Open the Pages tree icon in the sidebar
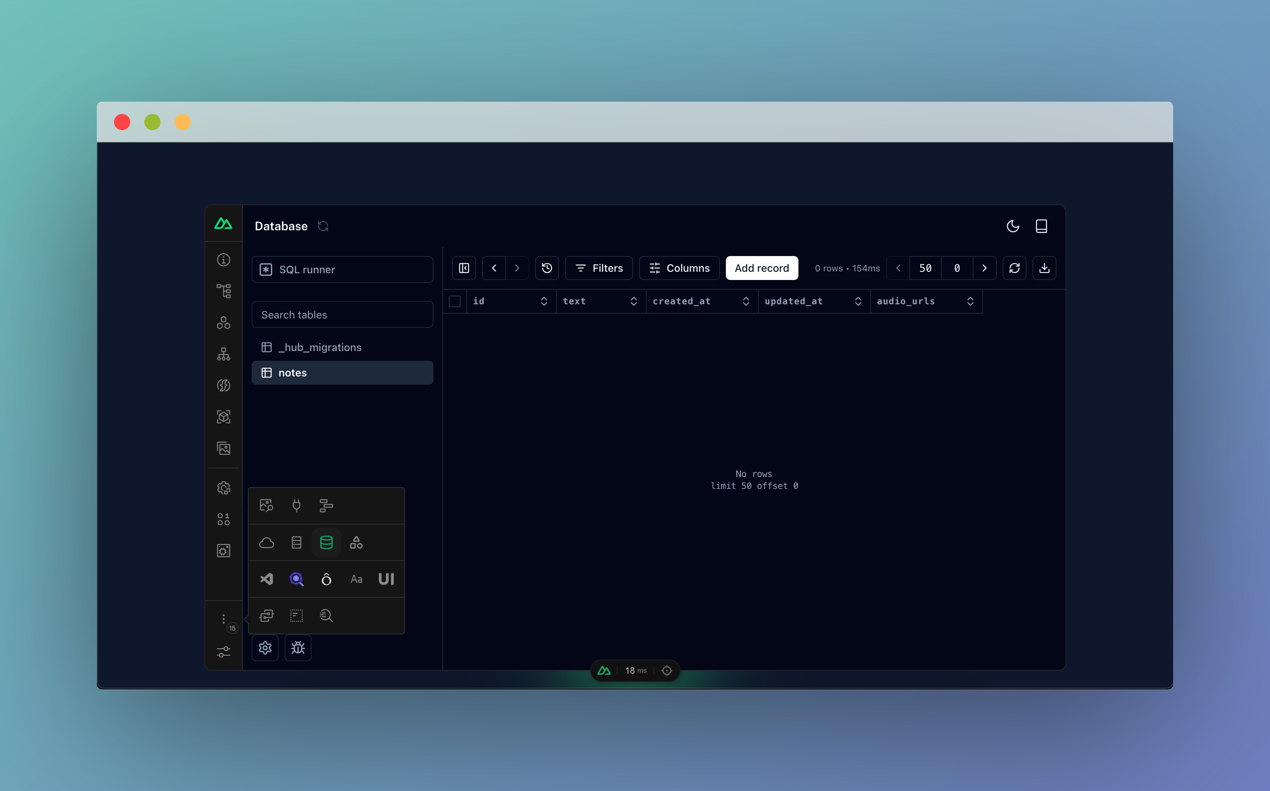The height and width of the screenshot is (791, 1270). pyautogui.click(x=223, y=292)
